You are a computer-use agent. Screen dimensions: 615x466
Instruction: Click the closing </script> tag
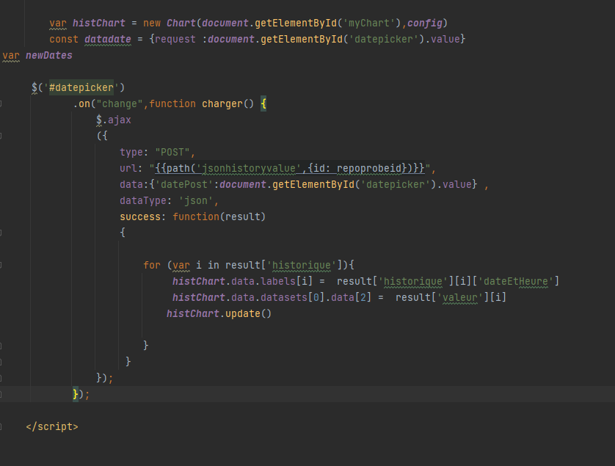point(52,427)
